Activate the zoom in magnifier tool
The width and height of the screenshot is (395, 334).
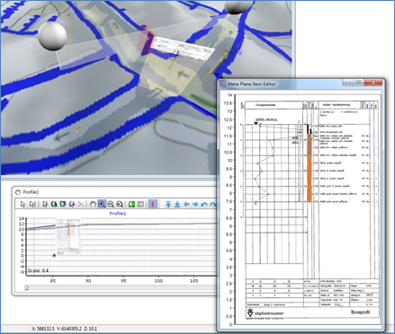102,204
